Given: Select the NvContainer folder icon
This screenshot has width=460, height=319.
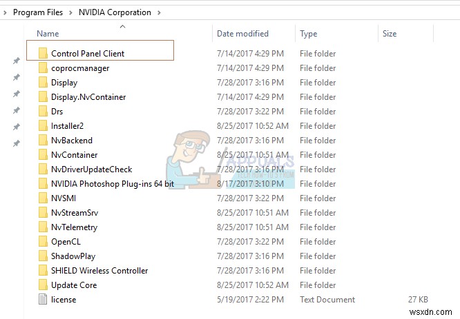Looking at the screenshot, I should [x=43, y=154].
